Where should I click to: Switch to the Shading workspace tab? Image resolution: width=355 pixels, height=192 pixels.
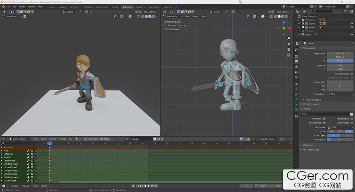pyautogui.click(x=115, y=7)
